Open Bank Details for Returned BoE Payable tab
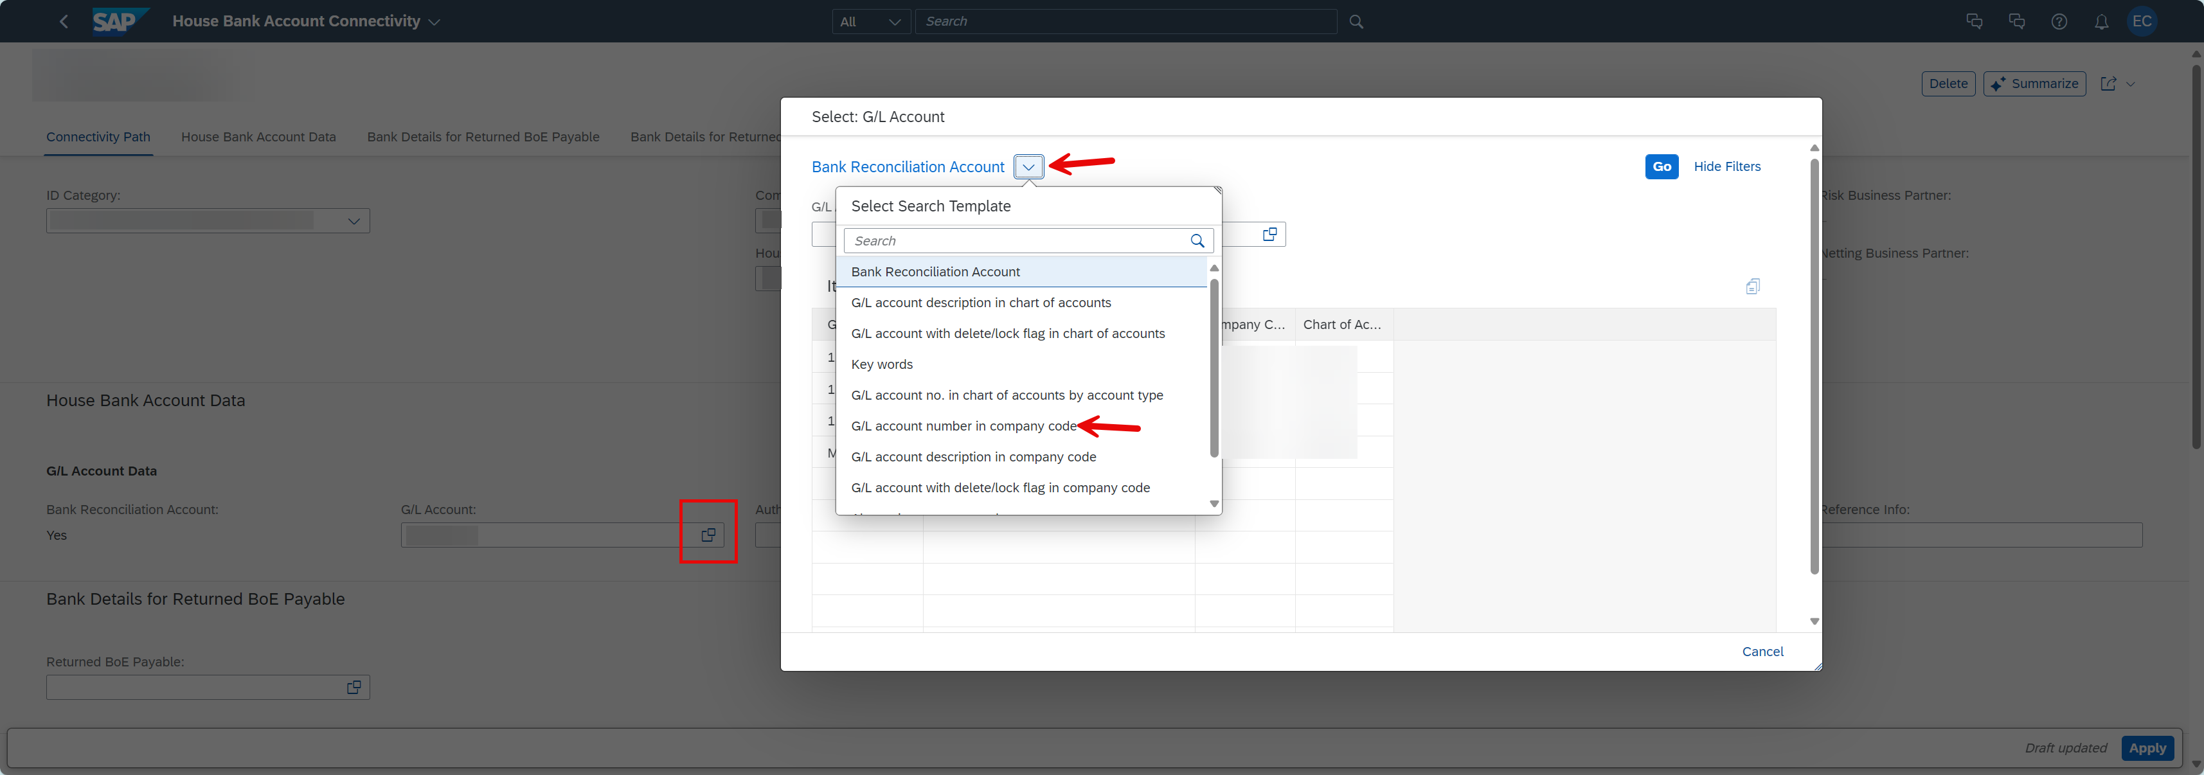 tap(483, 137)
